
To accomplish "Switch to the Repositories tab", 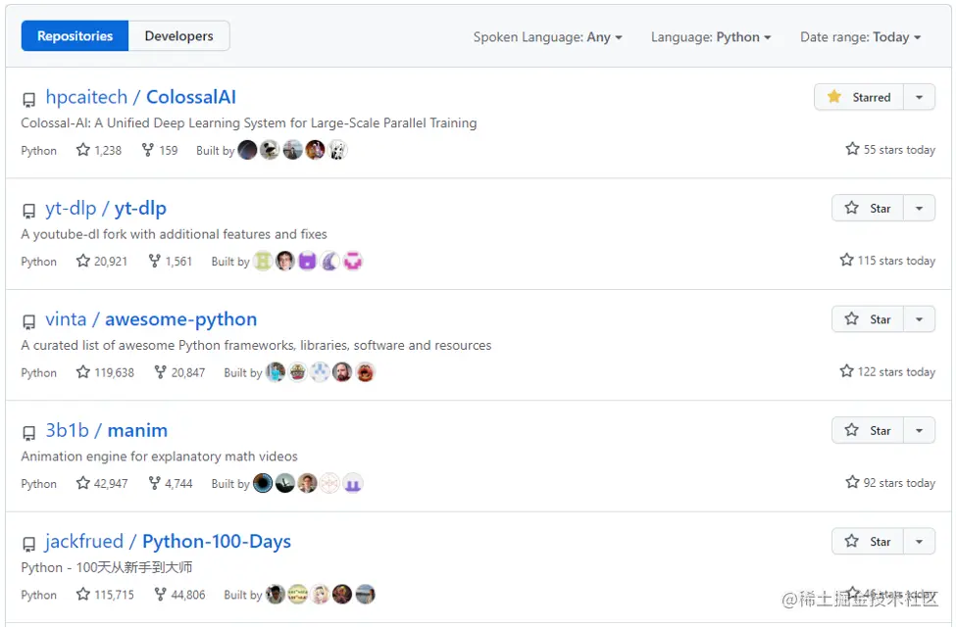I will (x=75, y=36).
